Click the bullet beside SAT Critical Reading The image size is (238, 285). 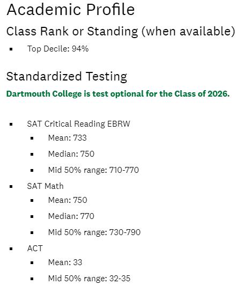click(x=11, y=125)
